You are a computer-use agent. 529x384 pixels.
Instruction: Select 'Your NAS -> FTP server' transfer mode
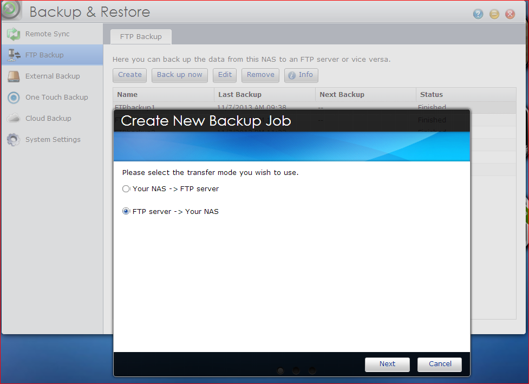click(x=126, y=189)
